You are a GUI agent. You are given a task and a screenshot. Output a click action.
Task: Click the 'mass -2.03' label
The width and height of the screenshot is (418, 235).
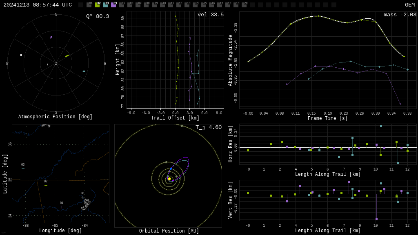pos(400,15)
